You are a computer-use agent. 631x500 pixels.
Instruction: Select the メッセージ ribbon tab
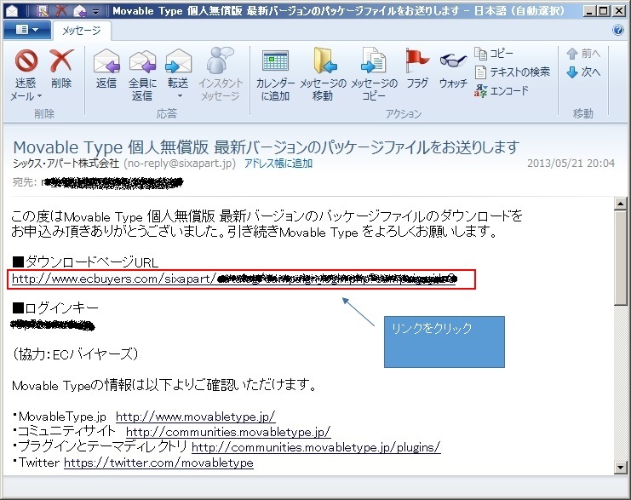[82, 30]
